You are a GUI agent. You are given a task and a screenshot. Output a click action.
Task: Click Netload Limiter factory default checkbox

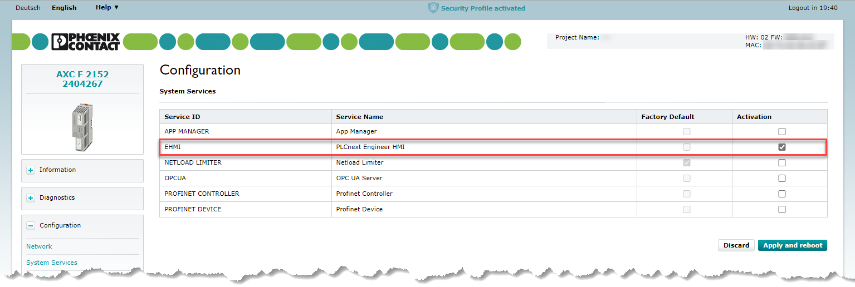pyautogui.click(x=687, y=163)
